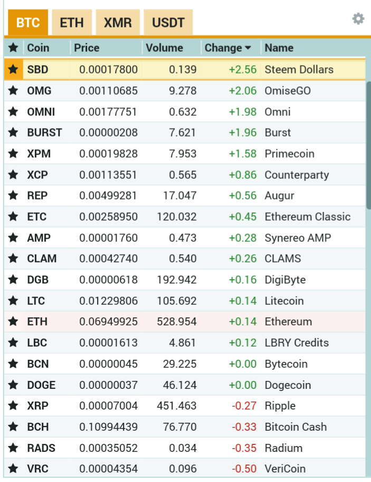
Task: Click the Augur name cell
Action: click(280, 196)
